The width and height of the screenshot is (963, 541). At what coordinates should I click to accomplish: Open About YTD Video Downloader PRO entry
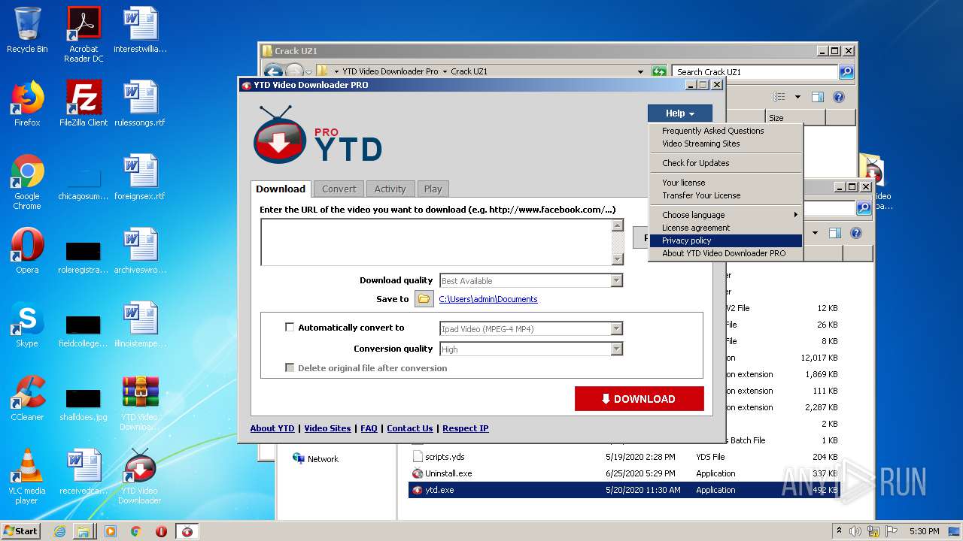click(x=727, y=253)
